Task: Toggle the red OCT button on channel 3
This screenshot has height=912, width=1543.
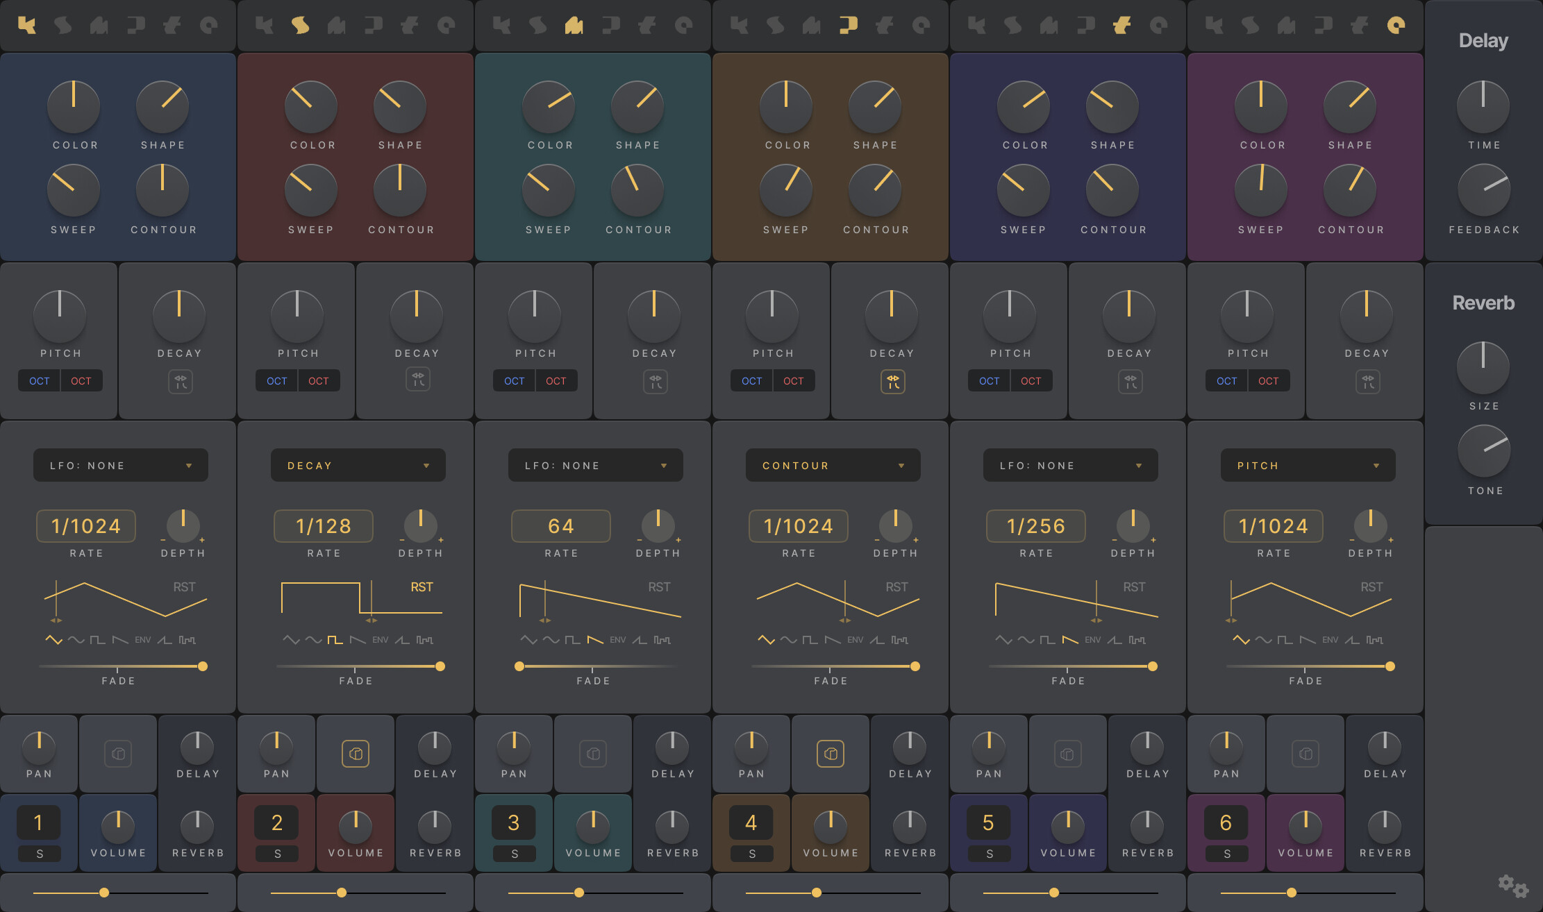Action: [556, 380]
